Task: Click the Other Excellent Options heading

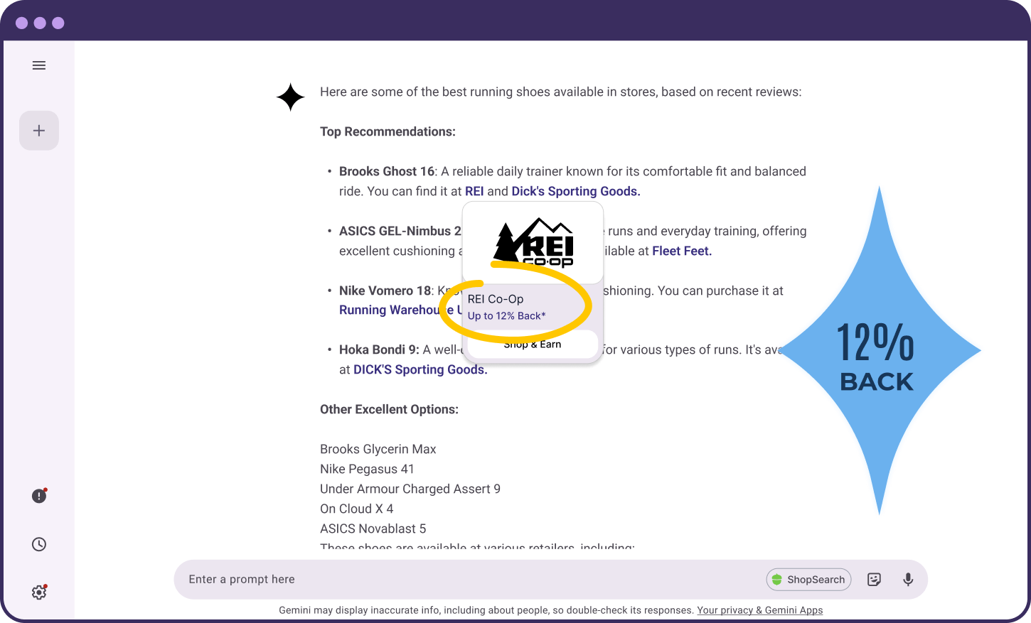Action: coord(389,409)
